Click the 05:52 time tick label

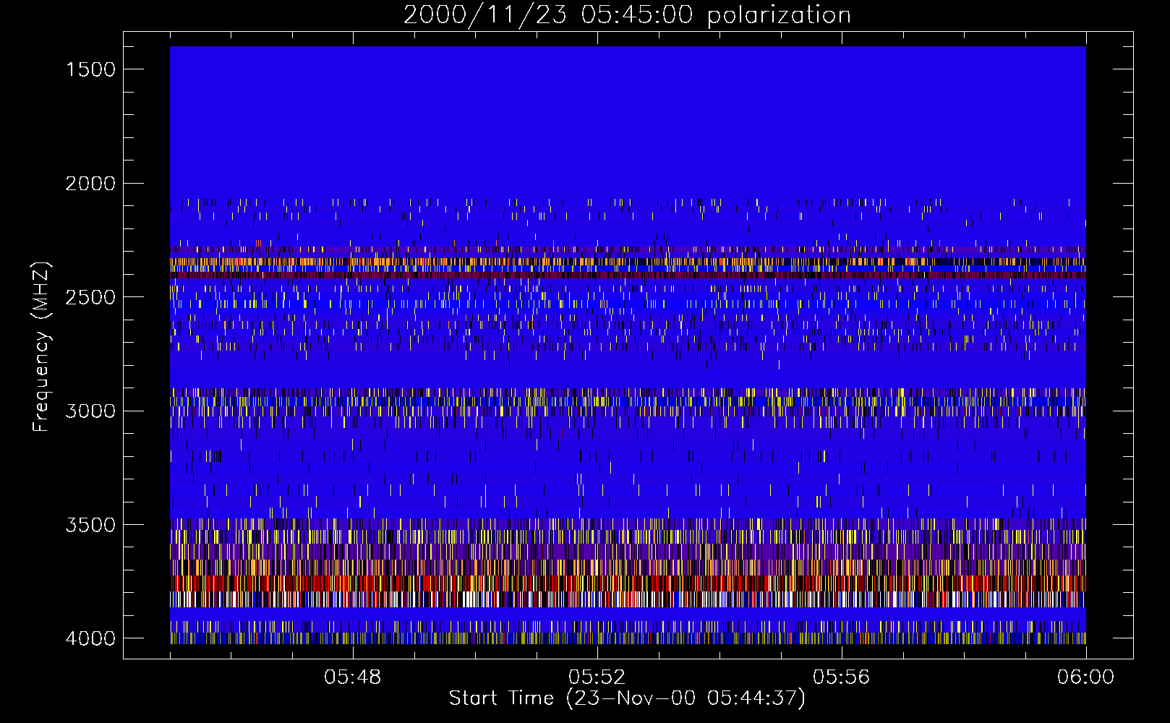click(x=597, y=677)
